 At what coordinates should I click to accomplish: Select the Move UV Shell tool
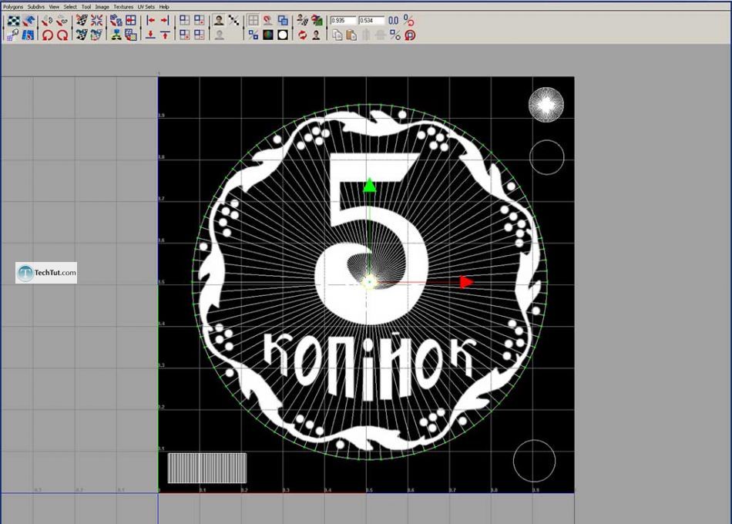[x=28, y=21]
